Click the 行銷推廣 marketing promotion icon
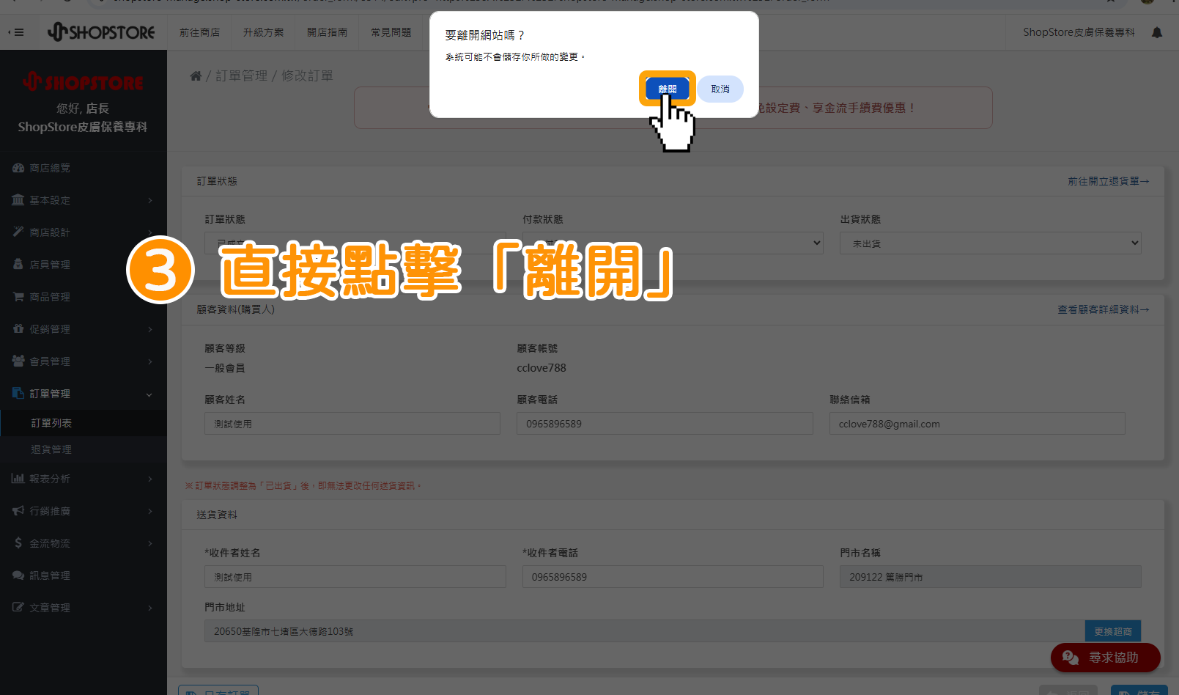Image resolution: width=1179 pixels, height=695 pixels. (18, 510)
